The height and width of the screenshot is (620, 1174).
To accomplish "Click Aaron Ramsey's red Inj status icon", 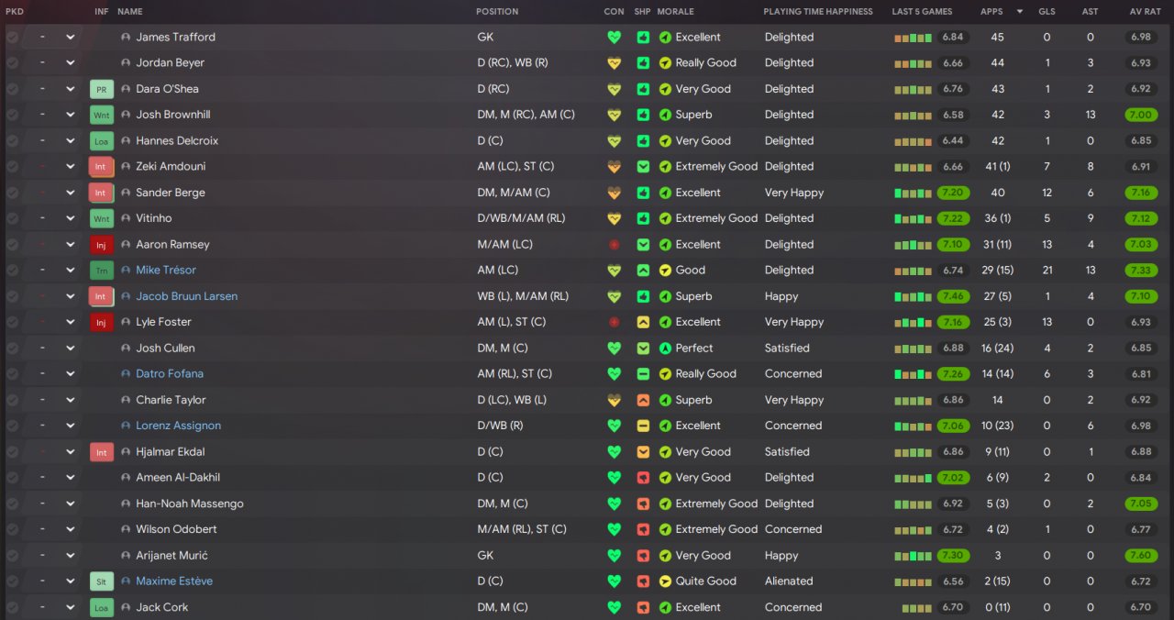I will pos(101,245).
